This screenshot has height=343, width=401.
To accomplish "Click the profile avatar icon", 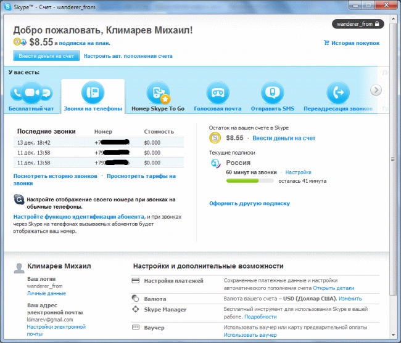I will [19, 268].
